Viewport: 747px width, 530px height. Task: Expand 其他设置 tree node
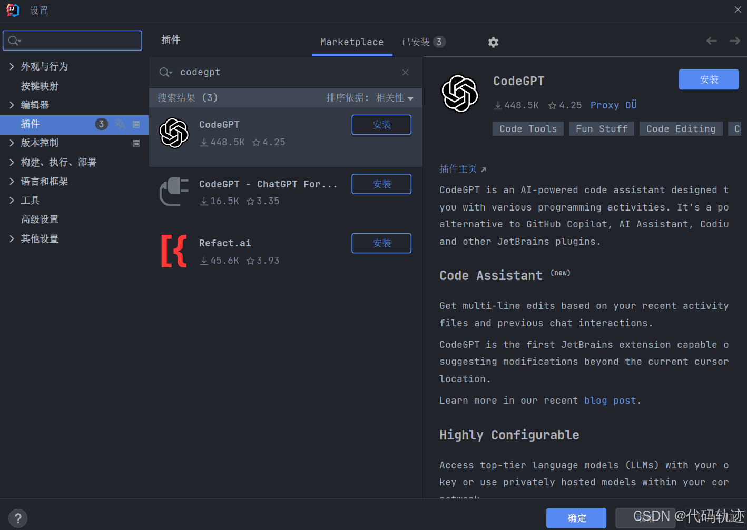(12, 238)
